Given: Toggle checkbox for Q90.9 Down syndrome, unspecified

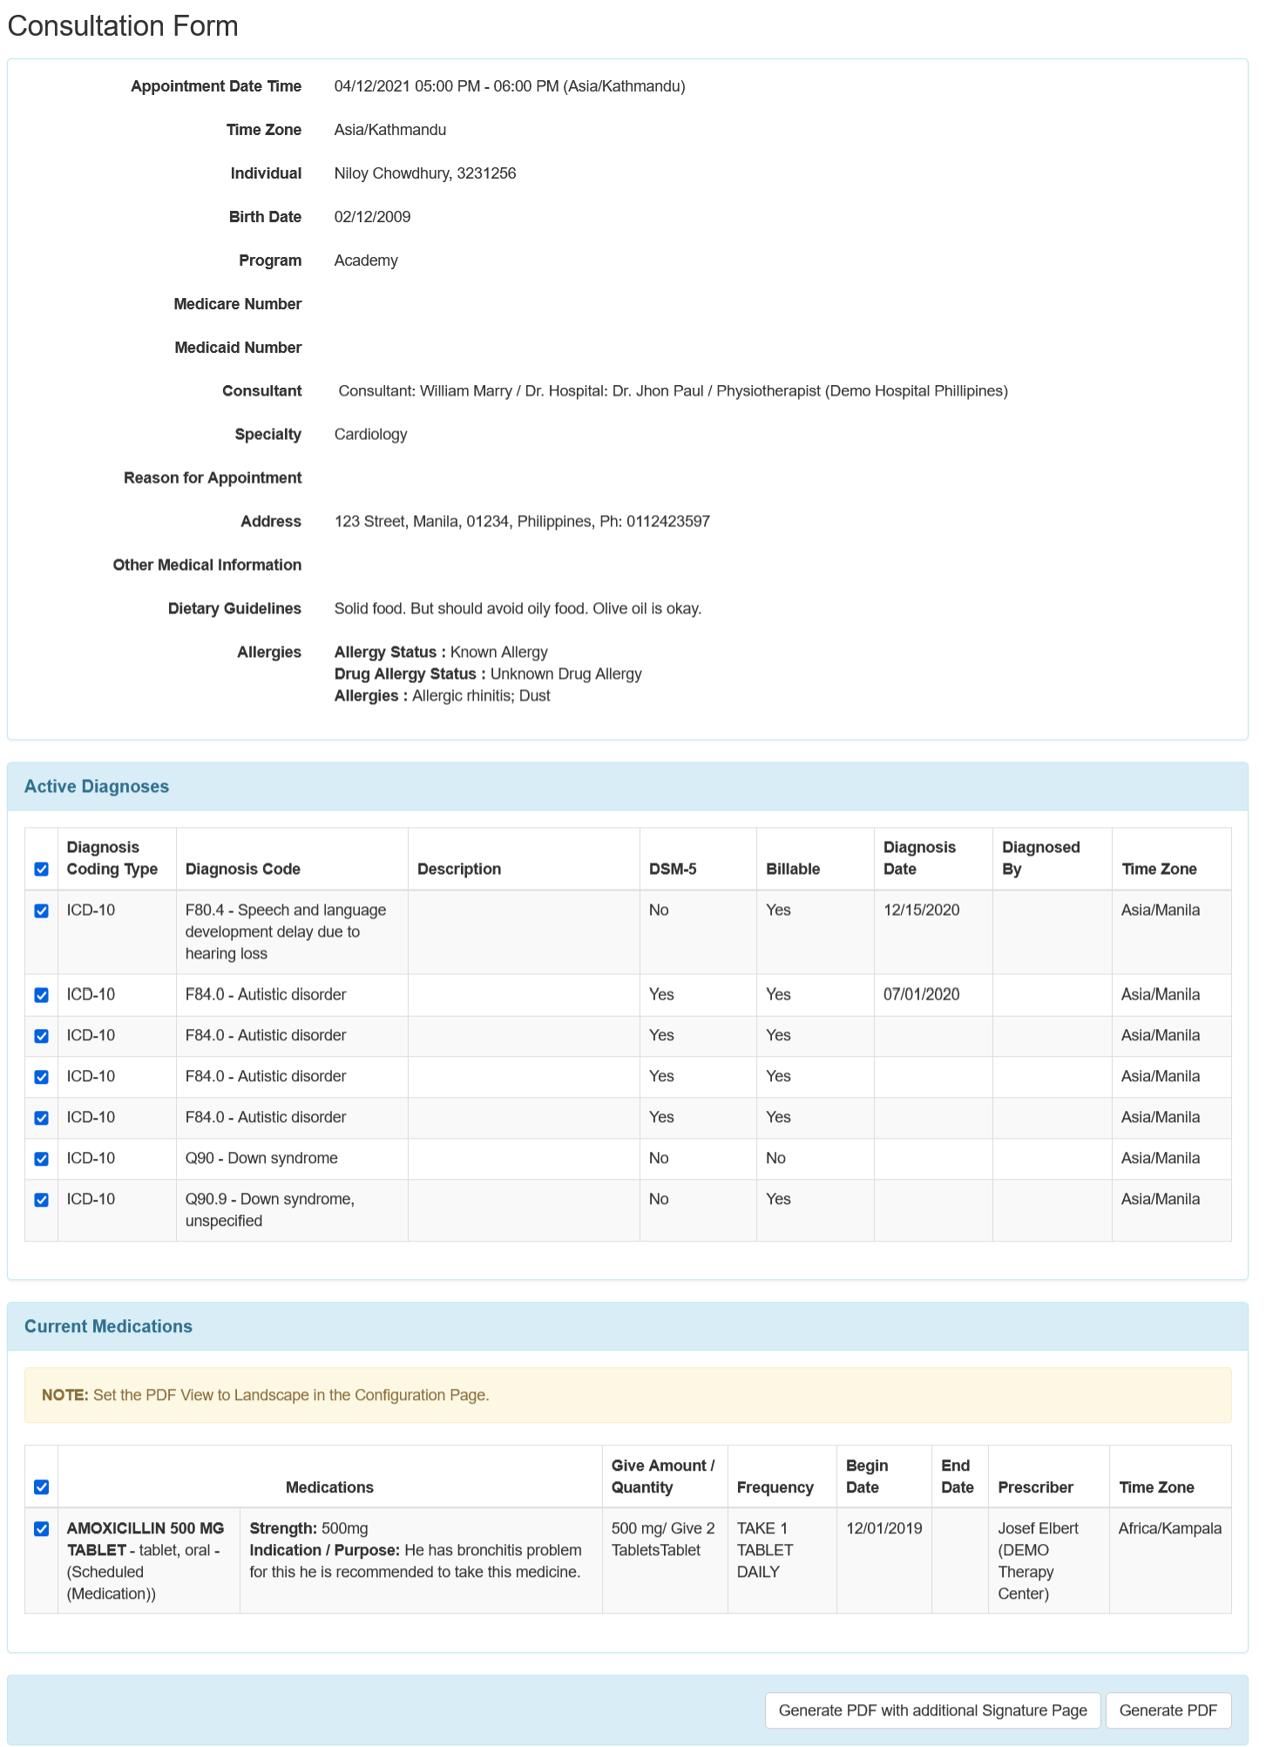Looking at the screenshot, I should 41,1200.
